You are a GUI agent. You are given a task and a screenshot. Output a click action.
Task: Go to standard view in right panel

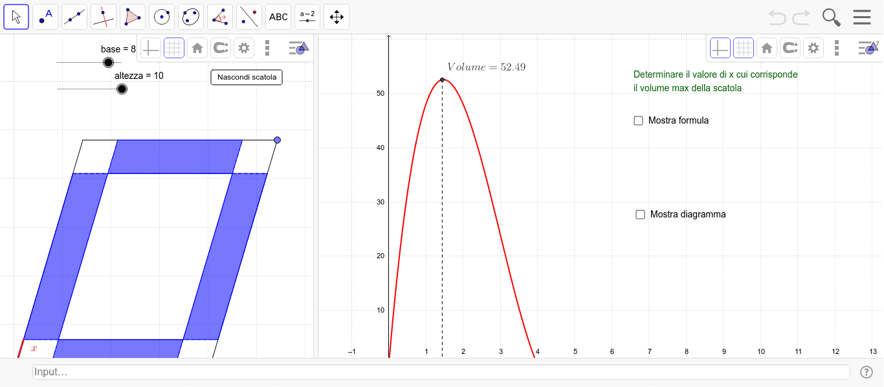(x=767, y=48)
